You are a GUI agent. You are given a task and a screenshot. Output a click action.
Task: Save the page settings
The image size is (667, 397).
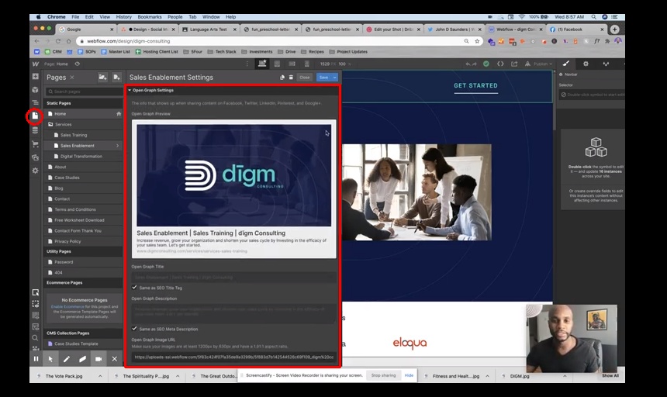click(x=323, y=78)
